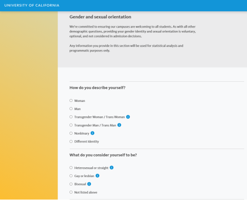This screenshot has width=247, height=200.
Task: Choose the Gay or lesbian option
Action: (x=71, y=176)
